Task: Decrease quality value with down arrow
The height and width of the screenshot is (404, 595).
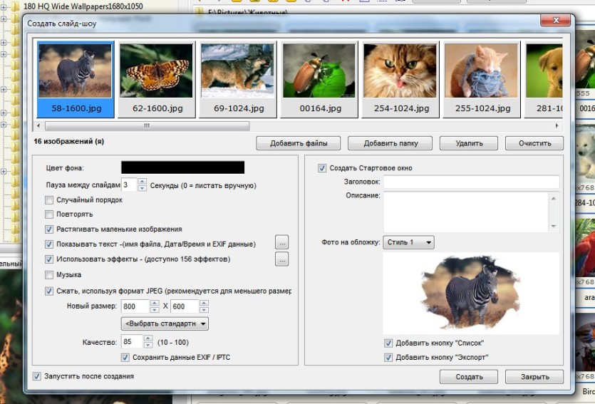Action: (148, 345)
